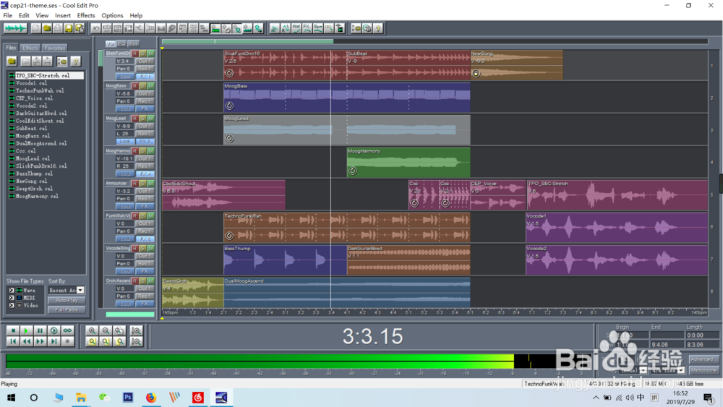The image size is (723, 407).
Task: Fast forward the transport
Action: pos(40,341)
